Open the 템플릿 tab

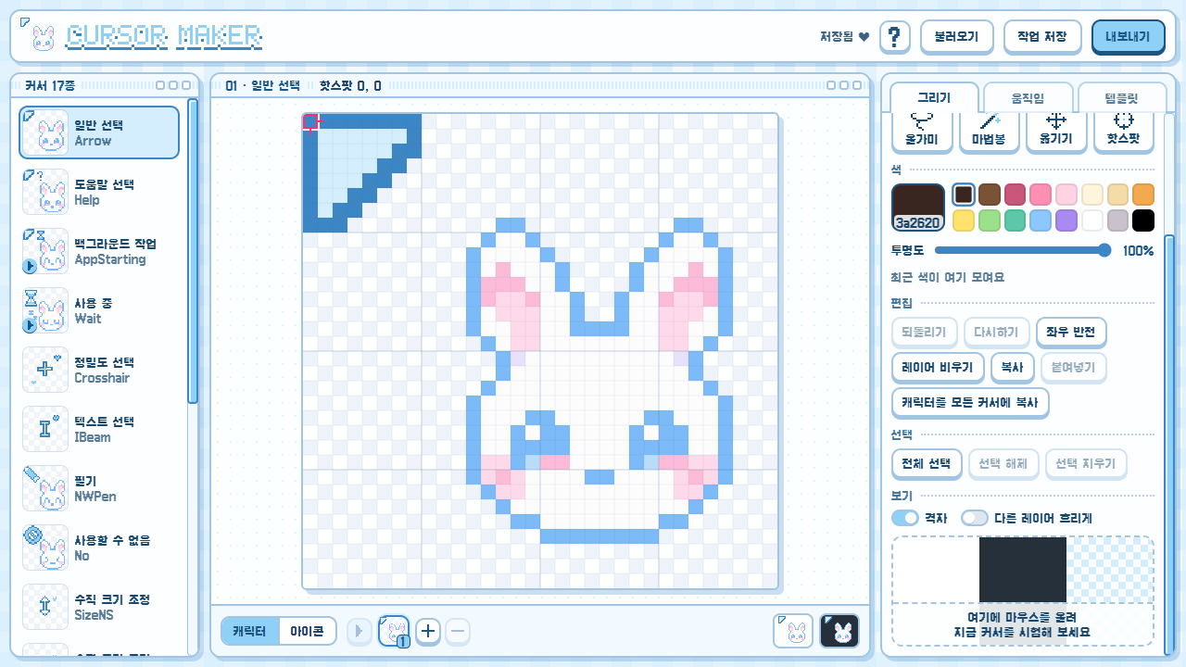pos(1122,97)
